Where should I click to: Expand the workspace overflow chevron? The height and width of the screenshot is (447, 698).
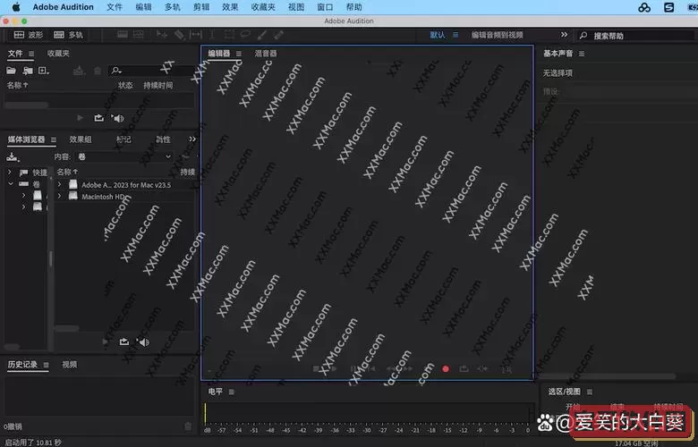click(x=564, y=34)
